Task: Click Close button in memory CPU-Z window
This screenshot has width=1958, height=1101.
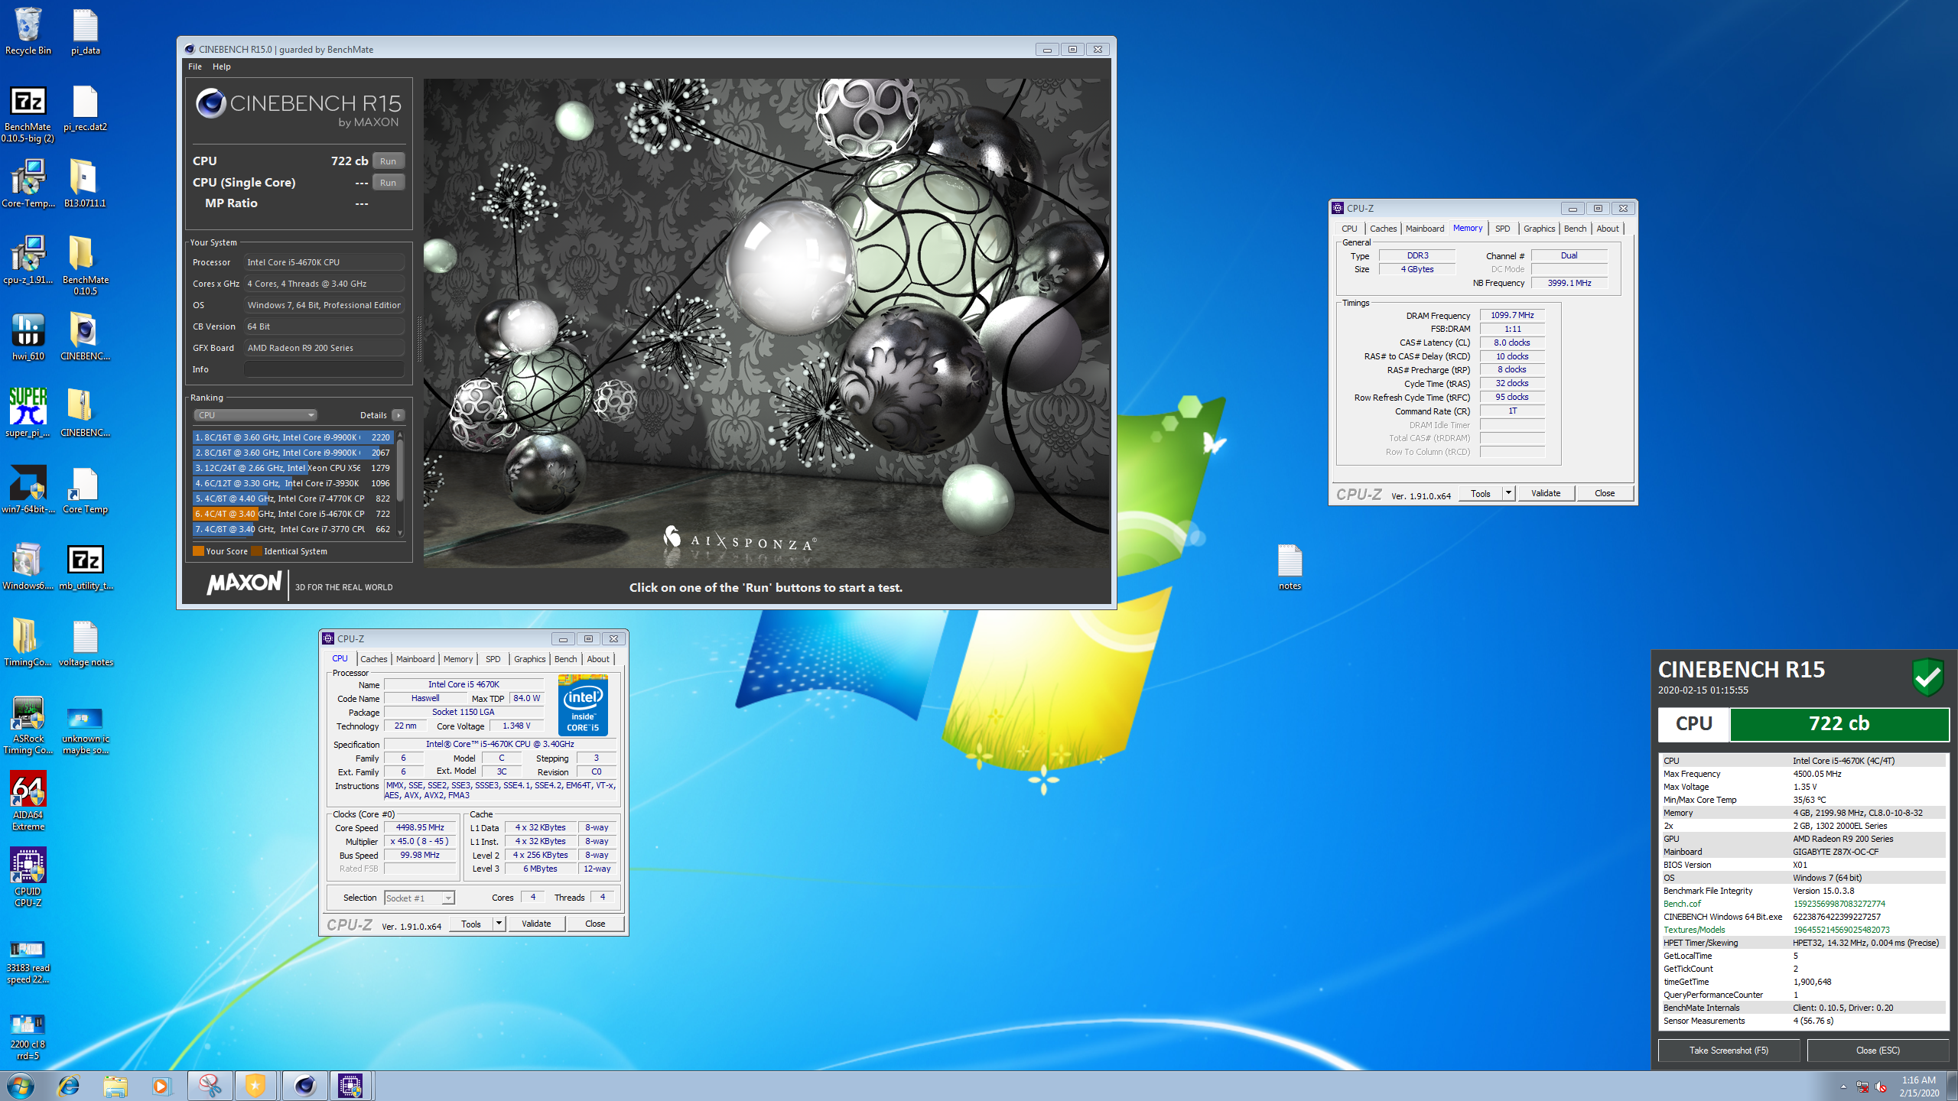Action: [x=1605, y=493]
